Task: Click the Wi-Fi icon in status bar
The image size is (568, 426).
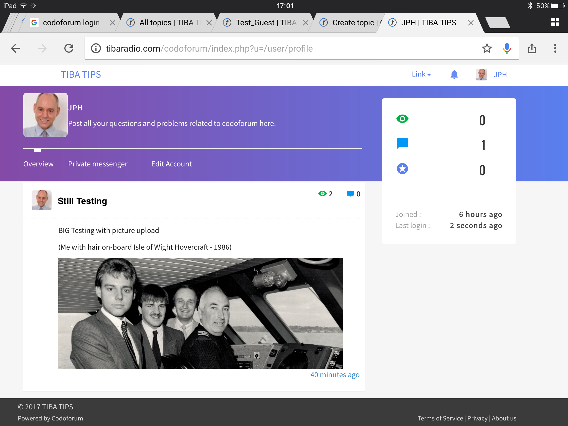Action: pos(24,6)
